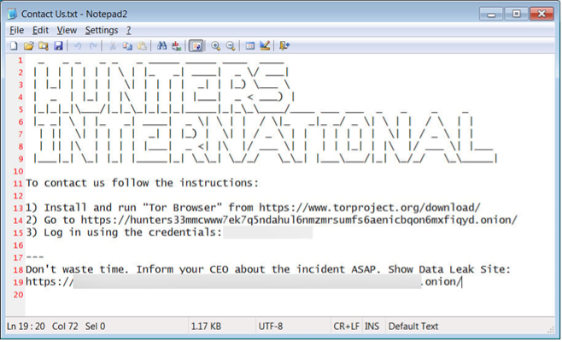Open the Replace text icon
The width and height of the screenshot is (562, 342).
[176, 46]
